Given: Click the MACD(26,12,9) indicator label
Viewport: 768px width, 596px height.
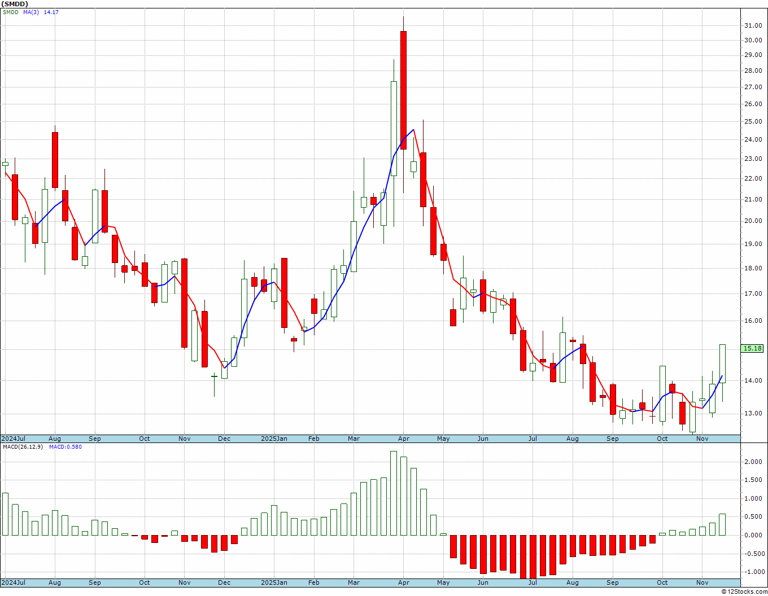Looking at the screenshot, I should (23, 447).
